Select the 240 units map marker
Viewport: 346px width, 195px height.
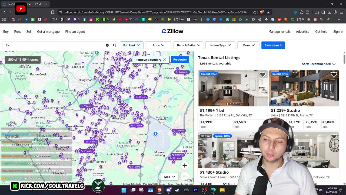click(182, 72)
